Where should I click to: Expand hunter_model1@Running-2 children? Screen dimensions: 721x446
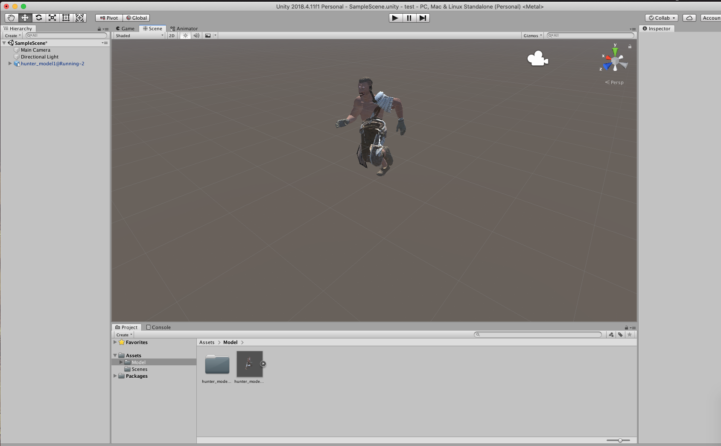tap(10, 63)
